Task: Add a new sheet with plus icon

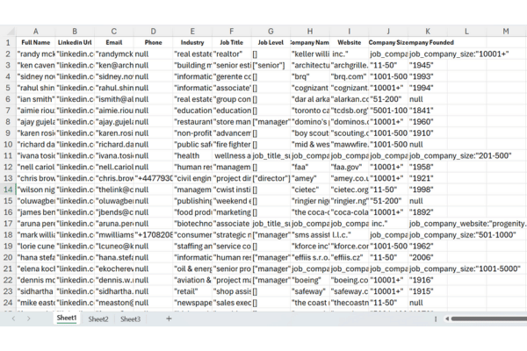Action: (169, 319)
